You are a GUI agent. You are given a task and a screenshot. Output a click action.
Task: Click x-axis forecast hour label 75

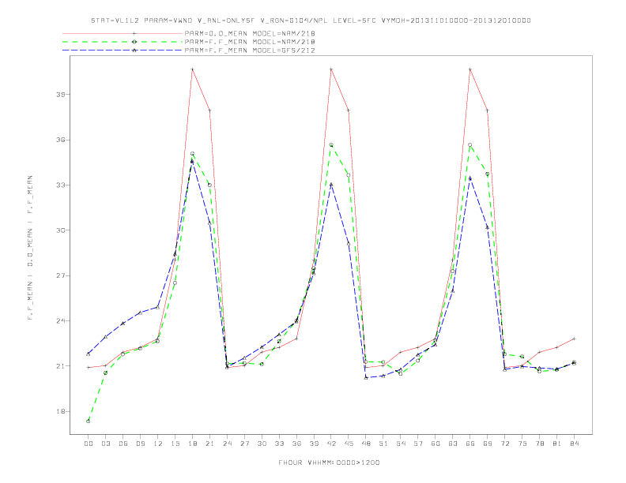click(x=522, y=444)
